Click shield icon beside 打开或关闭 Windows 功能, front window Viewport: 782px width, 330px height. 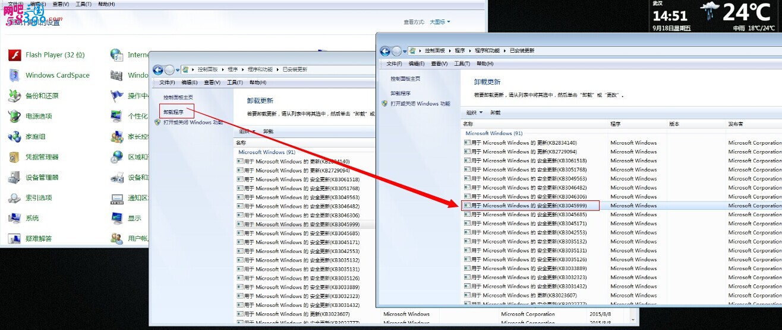click(x=384, y=104)
